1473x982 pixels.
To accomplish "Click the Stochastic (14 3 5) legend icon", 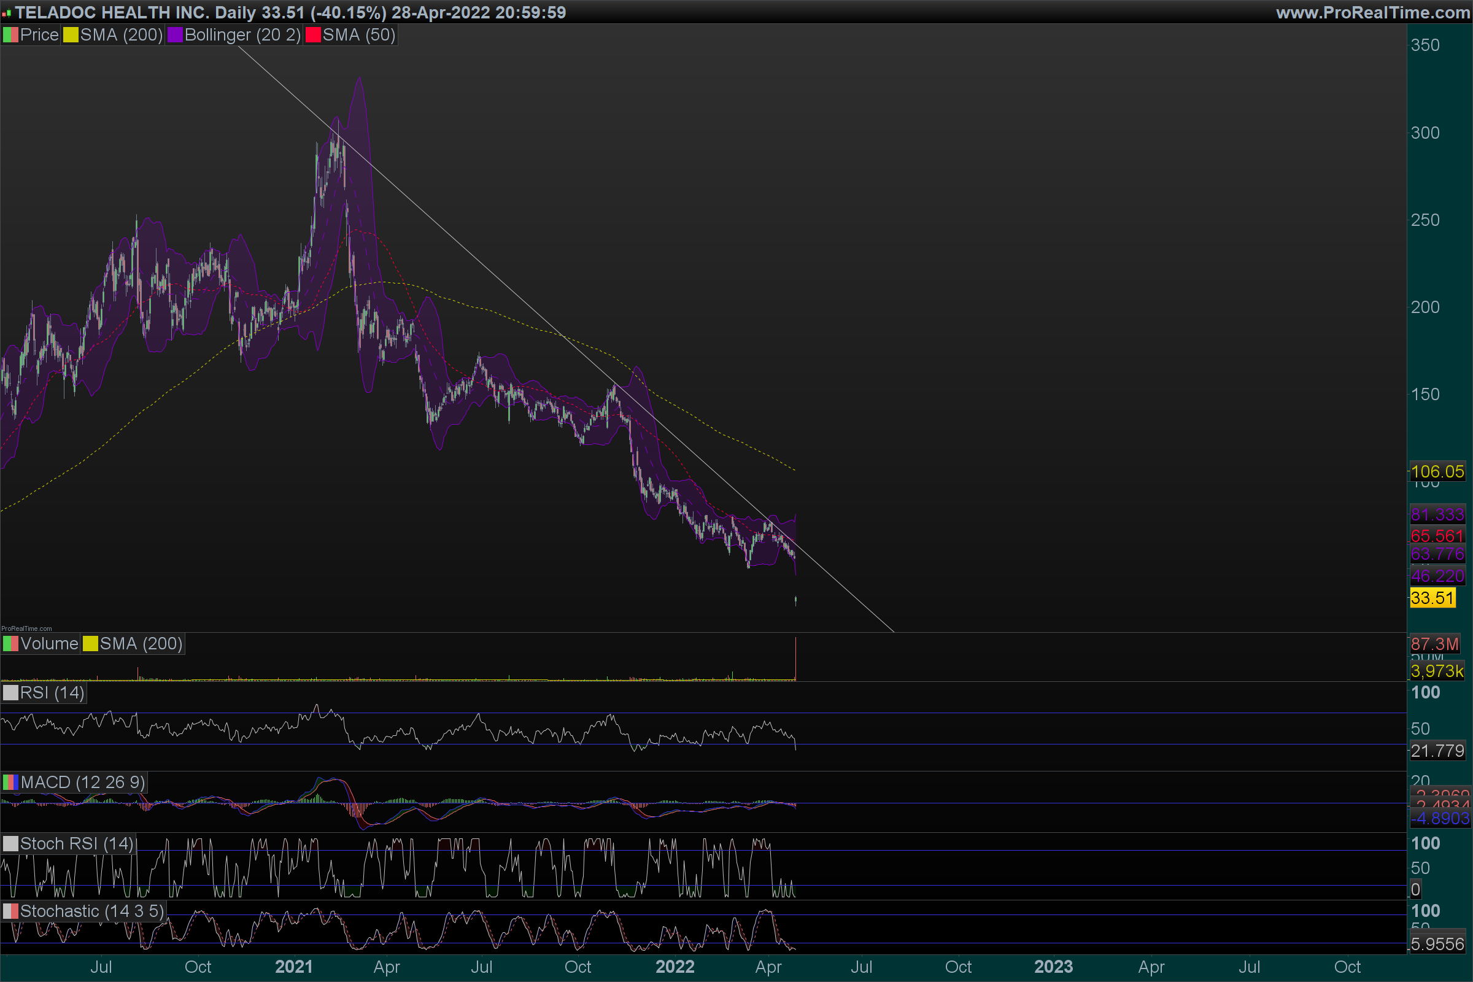I will pyautogui.click(x=10, y=912).
